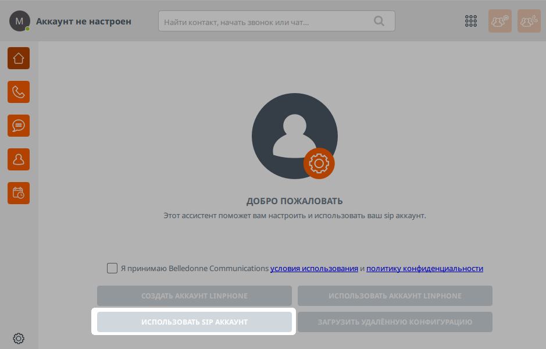Open the dial pad grid icon
Screen dimensions: 546x349
coord(471,21)
